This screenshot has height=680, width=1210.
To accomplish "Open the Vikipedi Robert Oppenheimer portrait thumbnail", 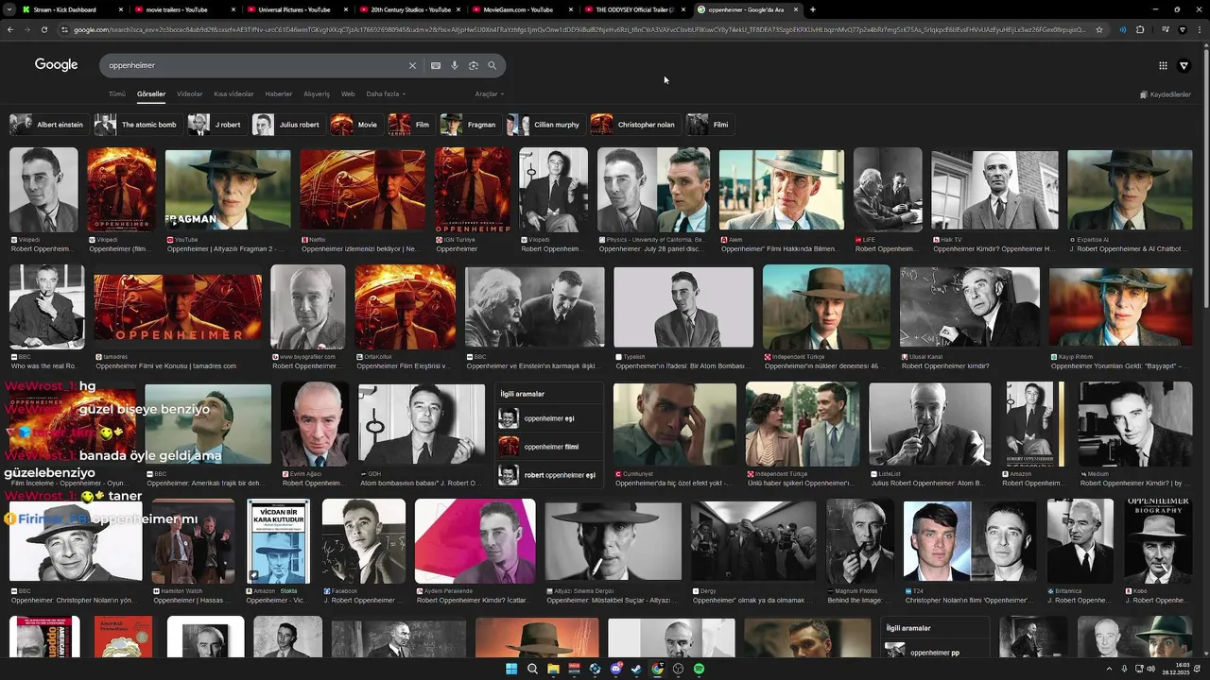I will pyautogui.click(x=43, y=190).
